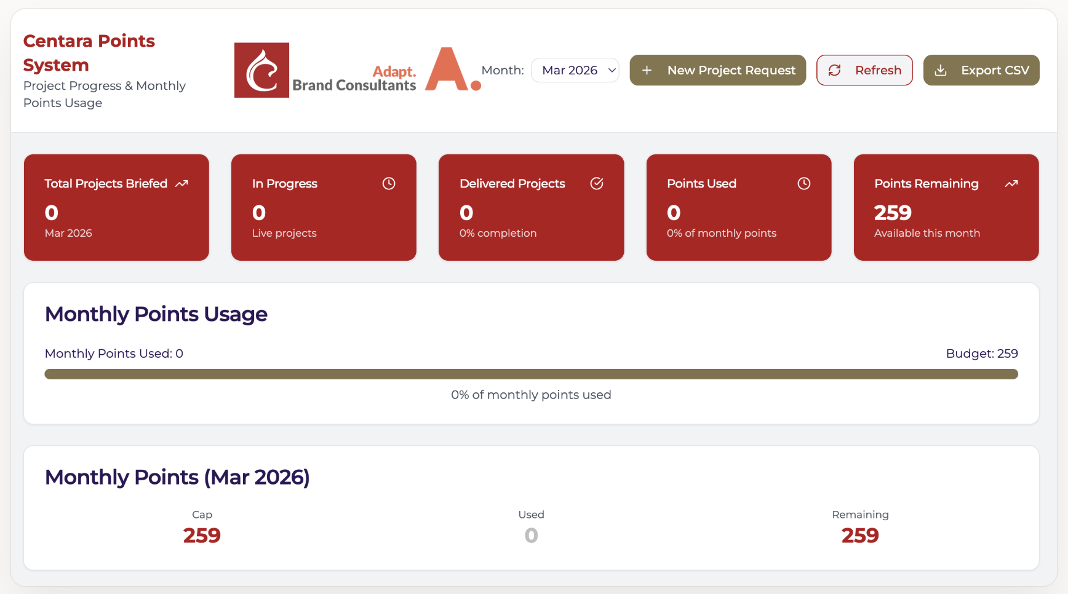Click the plus icon for new project
This screenshot has width=1068, height=594.
pos(647,71)
